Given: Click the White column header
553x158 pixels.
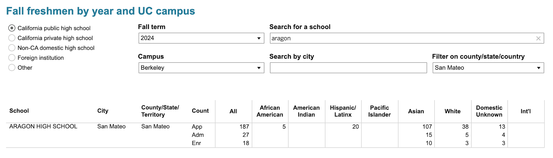Looking at the screenshot, I should [x=452, y=111].
